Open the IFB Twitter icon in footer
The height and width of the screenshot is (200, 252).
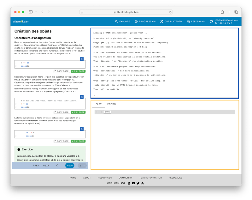pos(138,183)
